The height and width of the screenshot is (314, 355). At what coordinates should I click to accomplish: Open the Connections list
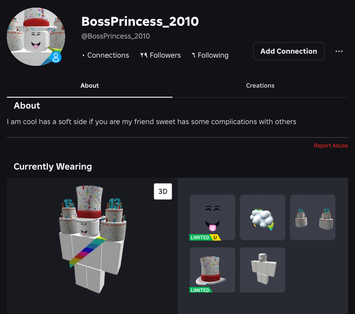coord(106,55)
